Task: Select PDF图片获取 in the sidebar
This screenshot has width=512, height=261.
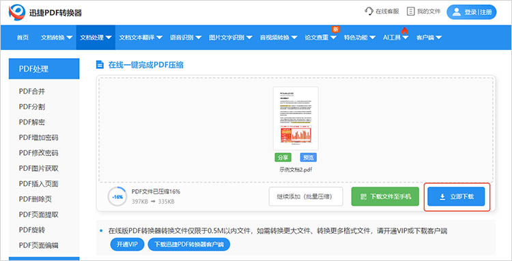Action: click(x=38, y=168)
